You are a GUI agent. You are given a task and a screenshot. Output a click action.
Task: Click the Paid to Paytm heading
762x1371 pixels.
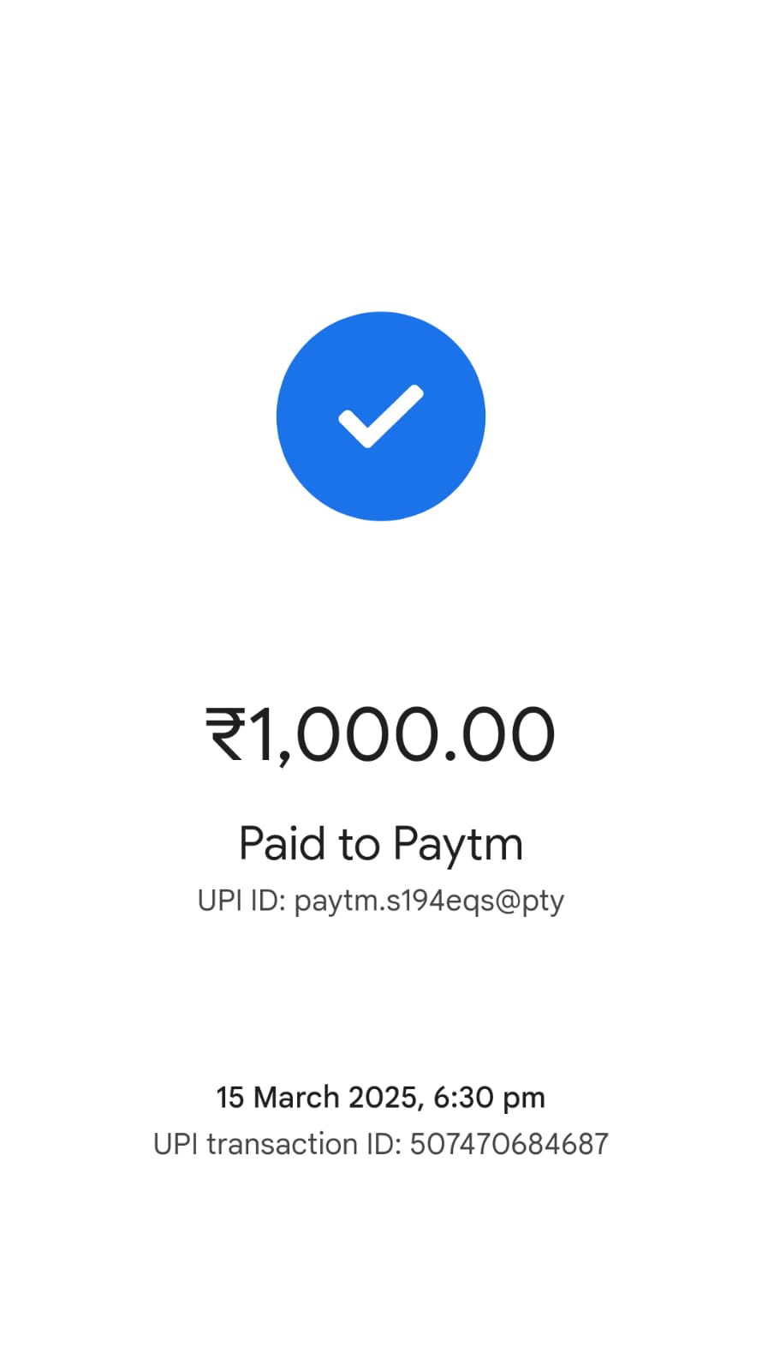(381, 845)
